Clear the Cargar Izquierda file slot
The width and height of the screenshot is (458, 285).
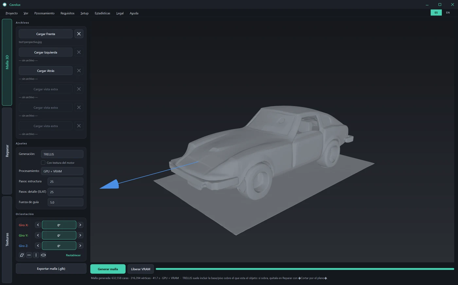[79, 52]
